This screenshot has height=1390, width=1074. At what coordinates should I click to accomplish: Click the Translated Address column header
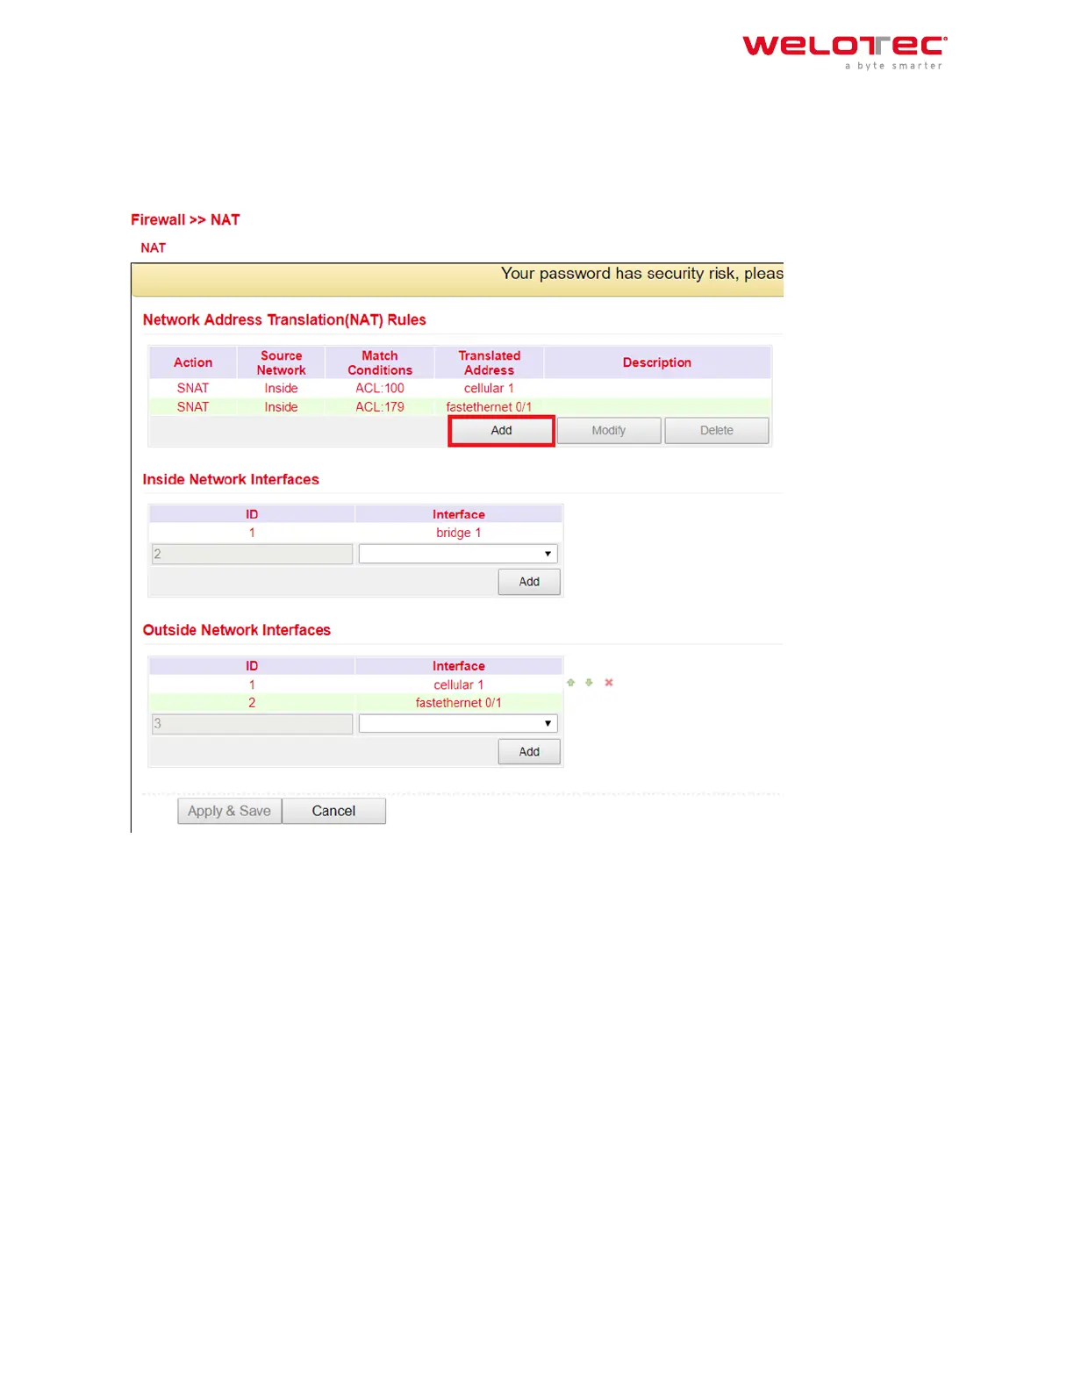coord(489,362)
